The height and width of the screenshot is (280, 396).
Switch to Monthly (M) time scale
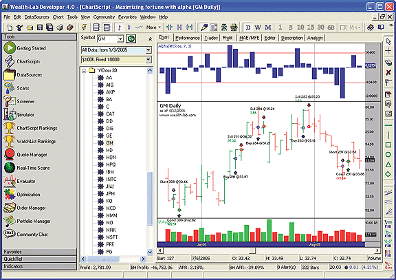(268, 28)
